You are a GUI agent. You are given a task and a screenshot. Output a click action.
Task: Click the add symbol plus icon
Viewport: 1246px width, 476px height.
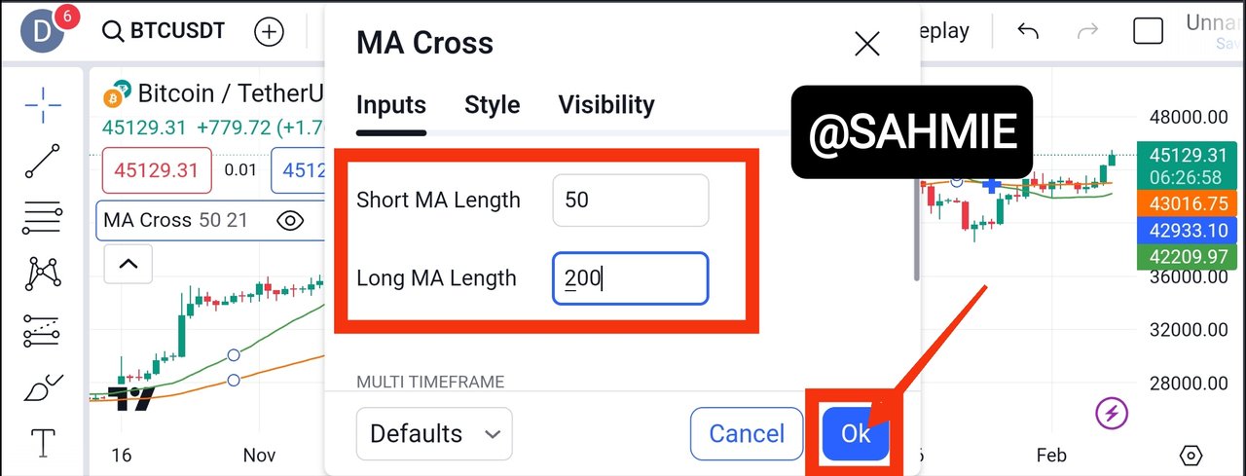pos(269,32)
